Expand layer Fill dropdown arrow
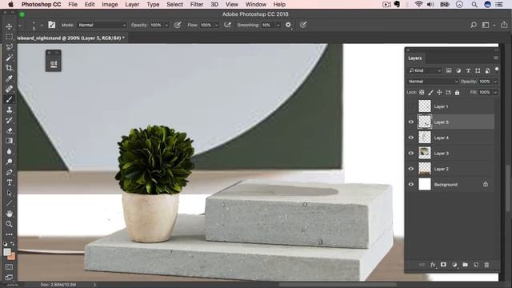 pos(495,93)
